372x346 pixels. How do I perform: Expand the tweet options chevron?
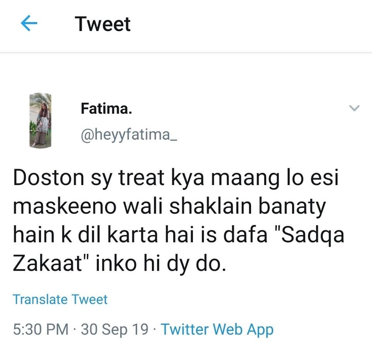[x=355, y=109]
